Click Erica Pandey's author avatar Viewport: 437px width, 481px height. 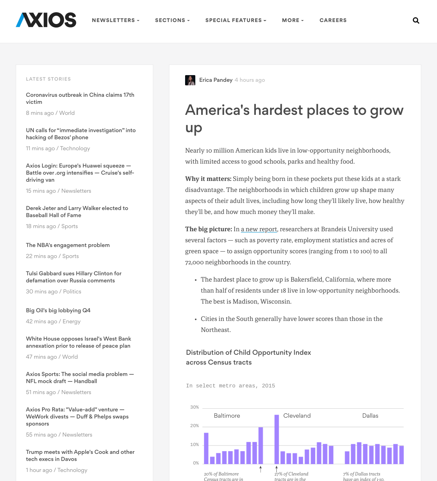(x=190, y=80)
